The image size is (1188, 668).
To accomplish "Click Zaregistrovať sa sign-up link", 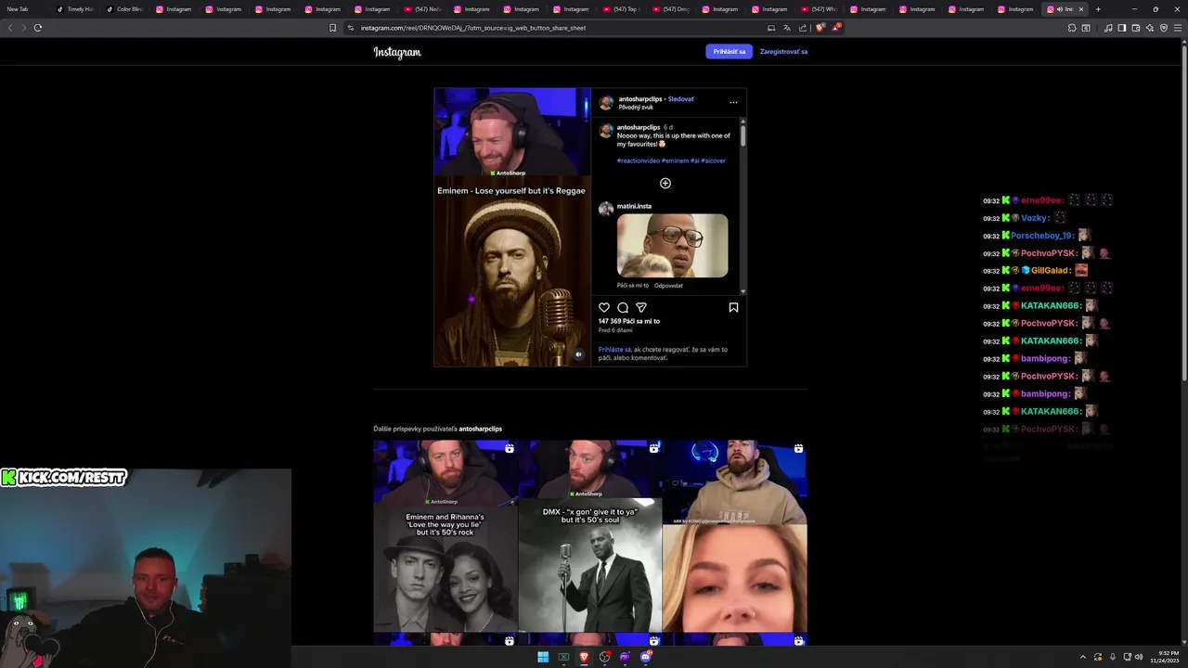I will point(783,52).
